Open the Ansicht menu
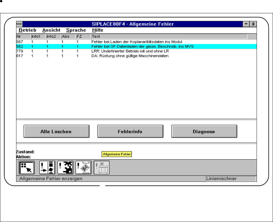 (51, 30)
